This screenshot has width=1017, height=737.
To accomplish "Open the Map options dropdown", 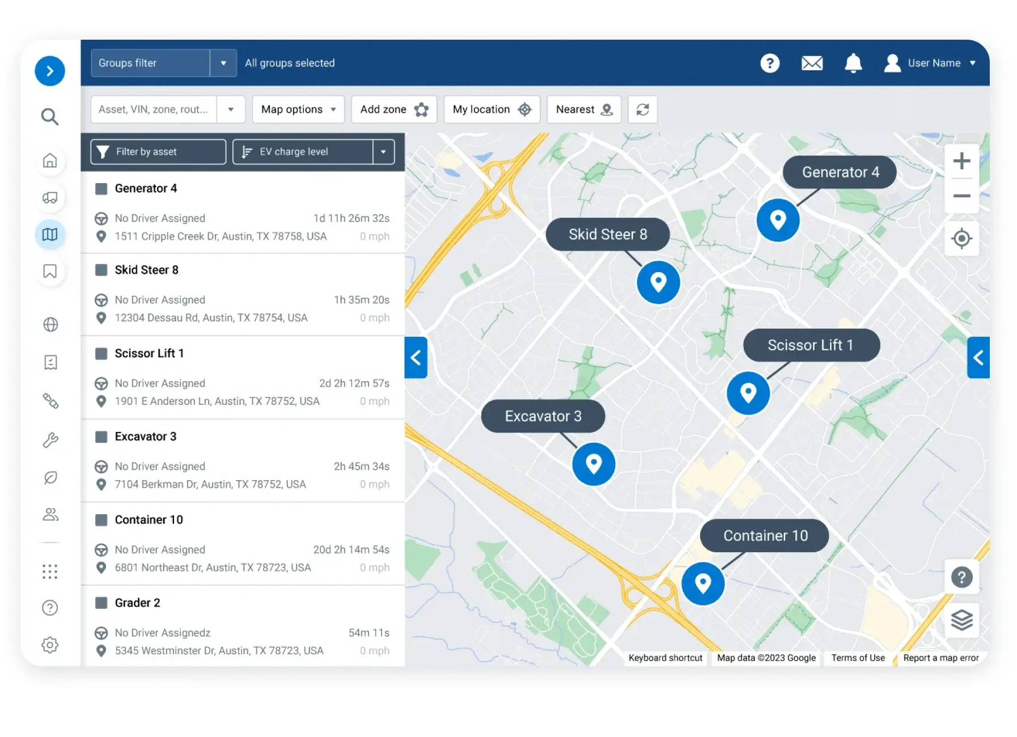I will pos(298,109).
